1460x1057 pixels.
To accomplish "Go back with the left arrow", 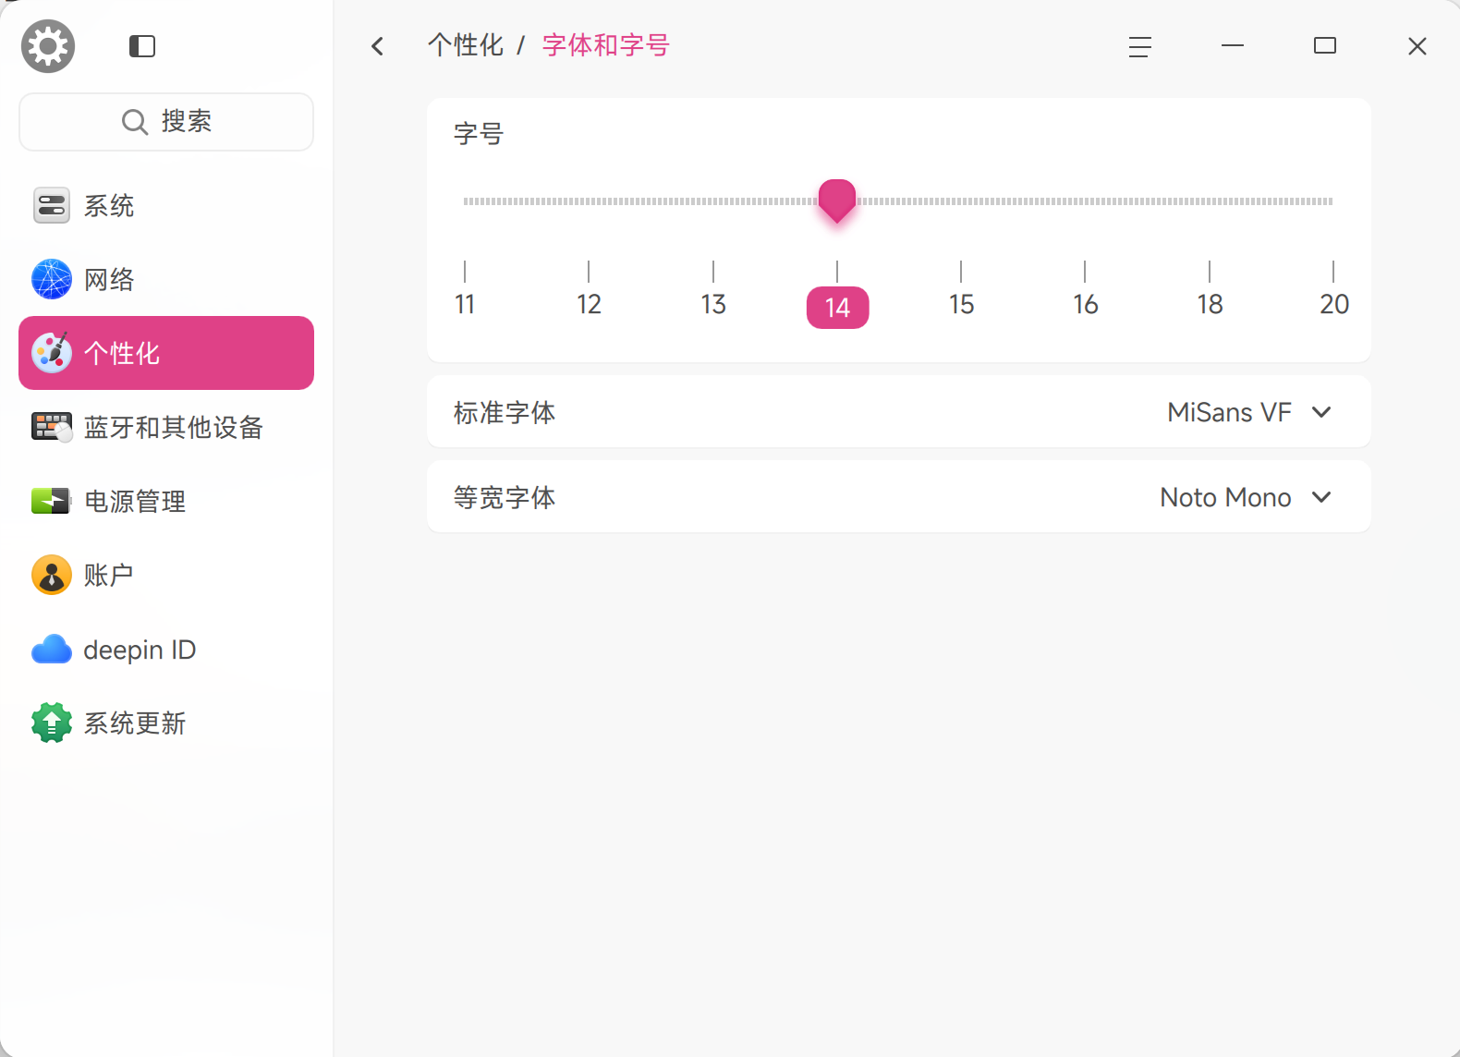I will point(377,46).
